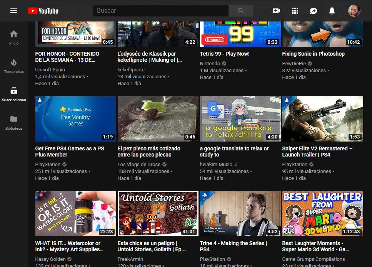Open the Watercolor or Ink thumbnail
372x267 pixels.
(76, 214)
